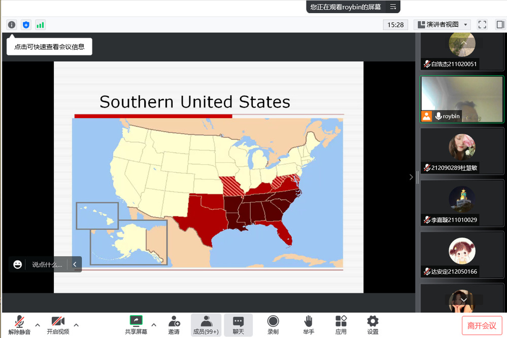Image resolution: width=507 pixels, height=338 pixels.
Task: Open 应用 apps icon
Action: pos(341,325)
